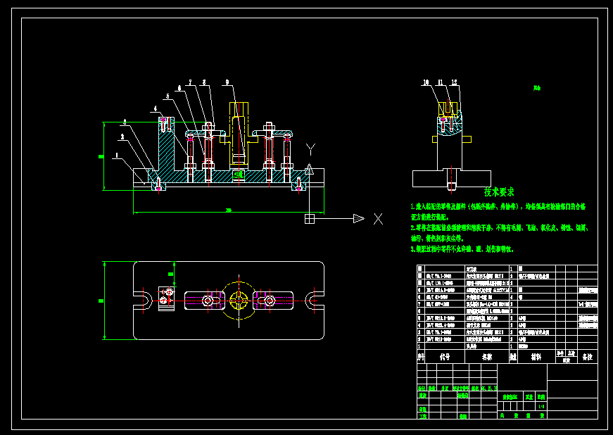Select the yellow dashed circle in top view

pos(239,301)
